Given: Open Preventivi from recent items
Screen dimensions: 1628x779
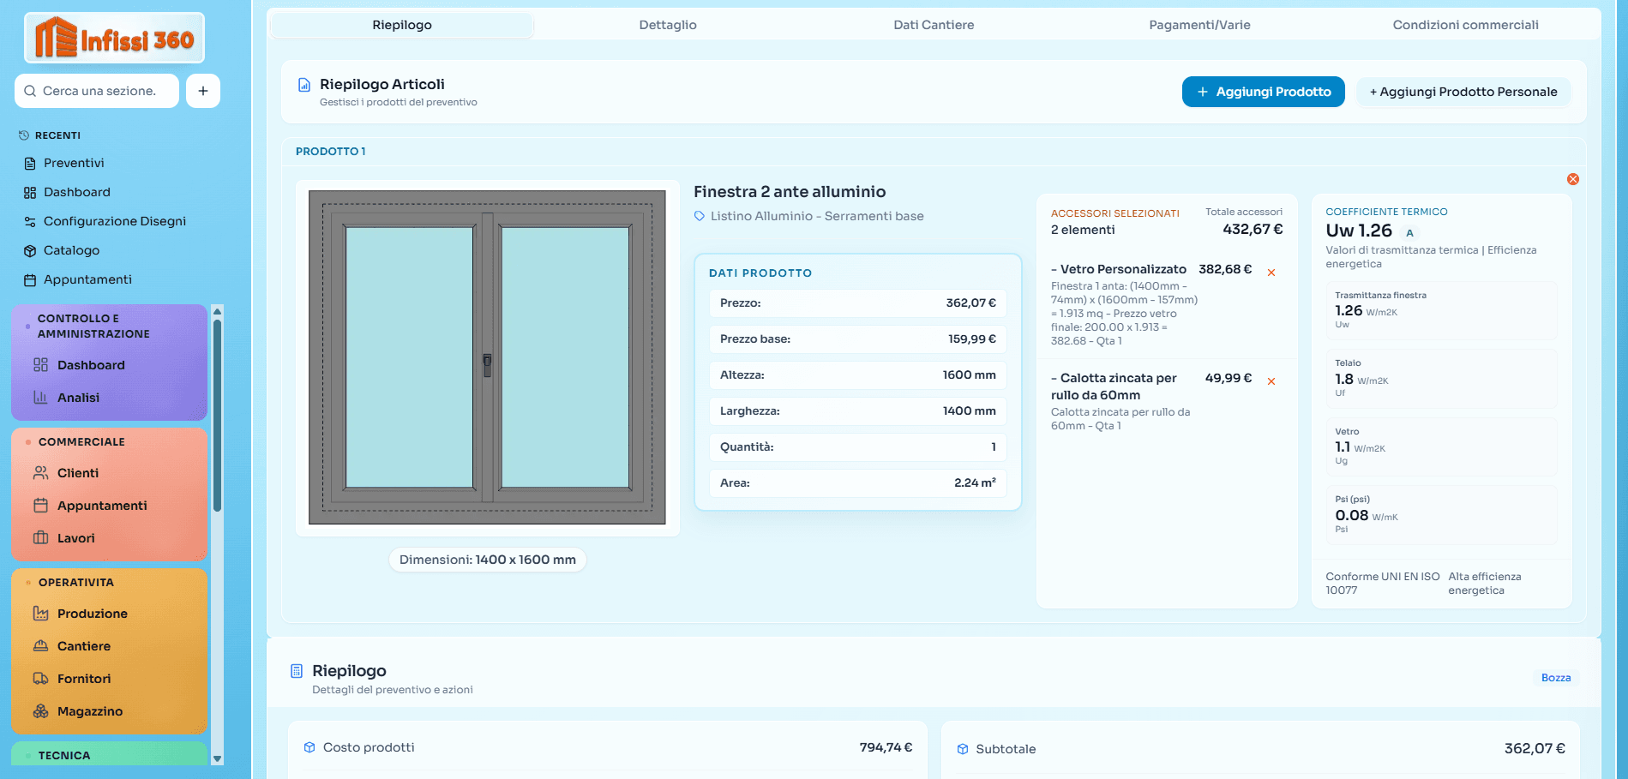Looking at the screenshot, I should [74, 163].
